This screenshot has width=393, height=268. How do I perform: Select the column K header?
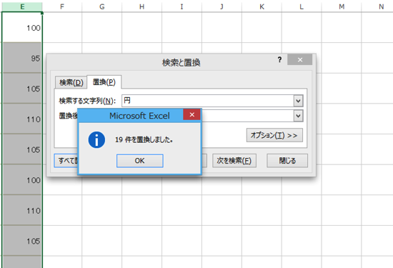[262, 6]
